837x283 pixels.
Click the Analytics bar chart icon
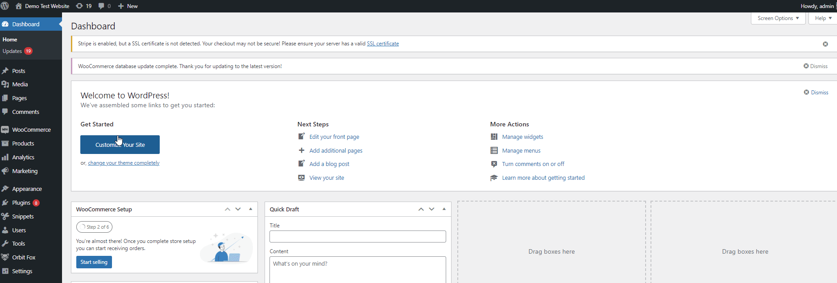click(x=5, y=157)
